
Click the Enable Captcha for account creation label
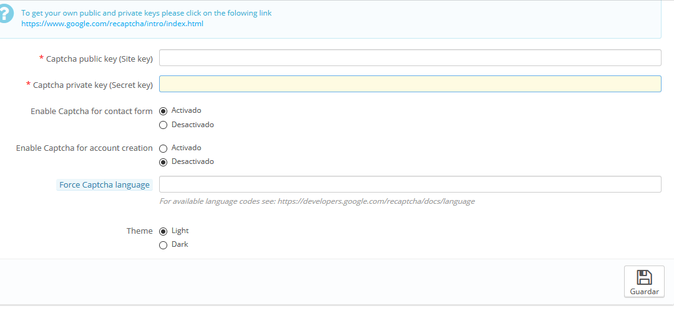pos(84,148)
